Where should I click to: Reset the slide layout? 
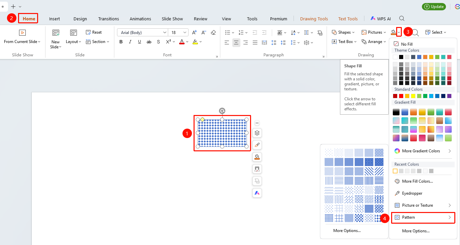coord(94,32)
